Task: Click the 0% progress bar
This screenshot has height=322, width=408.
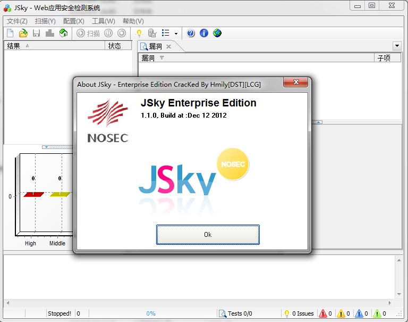Action: 153,313
